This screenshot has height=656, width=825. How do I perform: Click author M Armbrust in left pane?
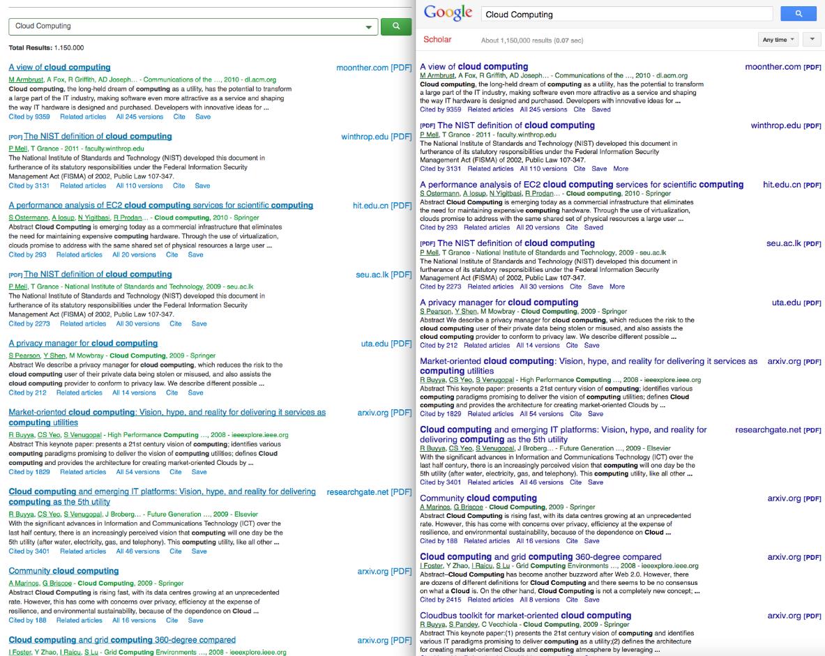(x=26, y=79)
